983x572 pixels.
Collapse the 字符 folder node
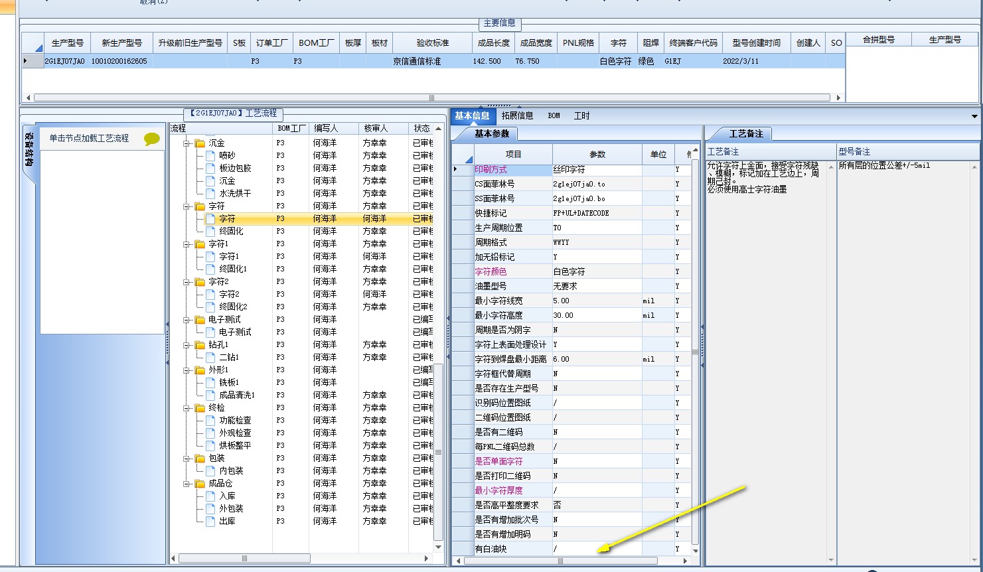187,206
